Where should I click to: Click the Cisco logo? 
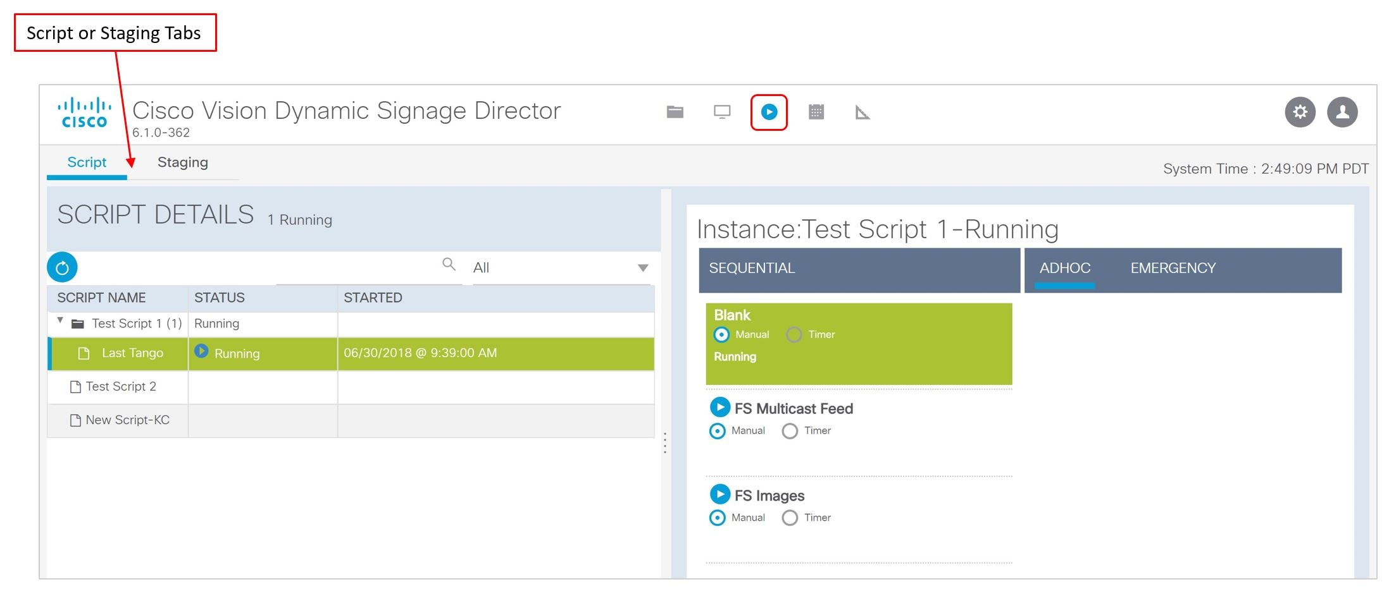pos(84,112)
